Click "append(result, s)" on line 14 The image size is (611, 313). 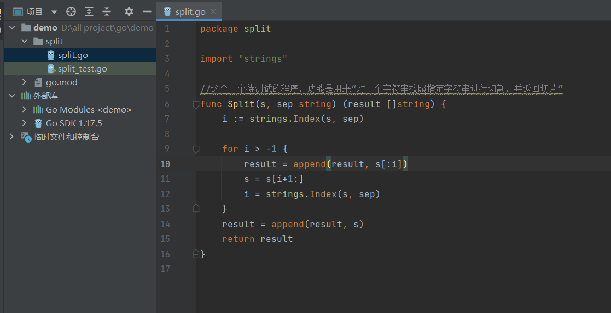tap(318, 225)
